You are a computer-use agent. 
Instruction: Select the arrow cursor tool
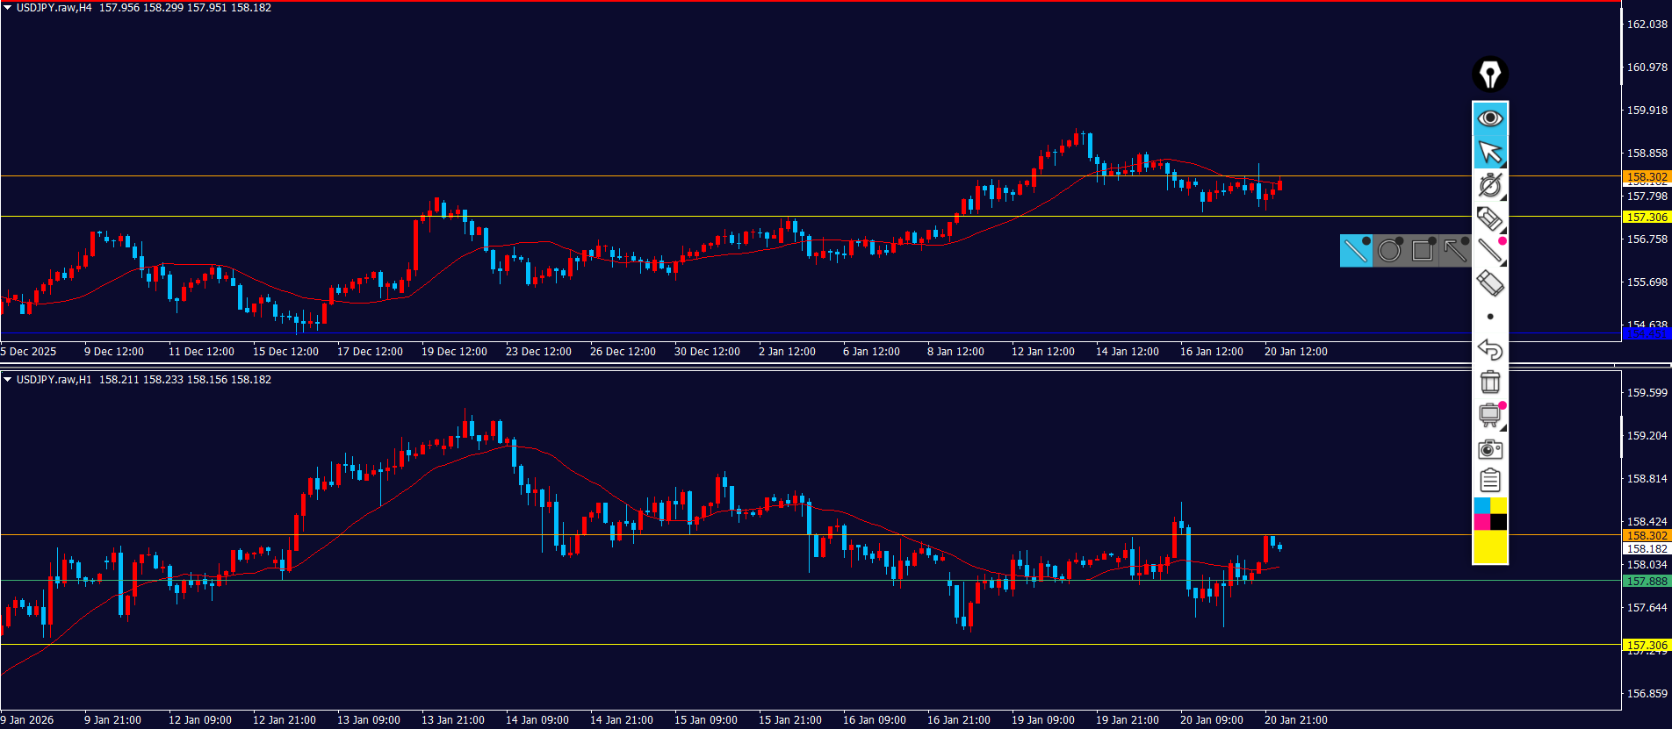click(1490, 152)
